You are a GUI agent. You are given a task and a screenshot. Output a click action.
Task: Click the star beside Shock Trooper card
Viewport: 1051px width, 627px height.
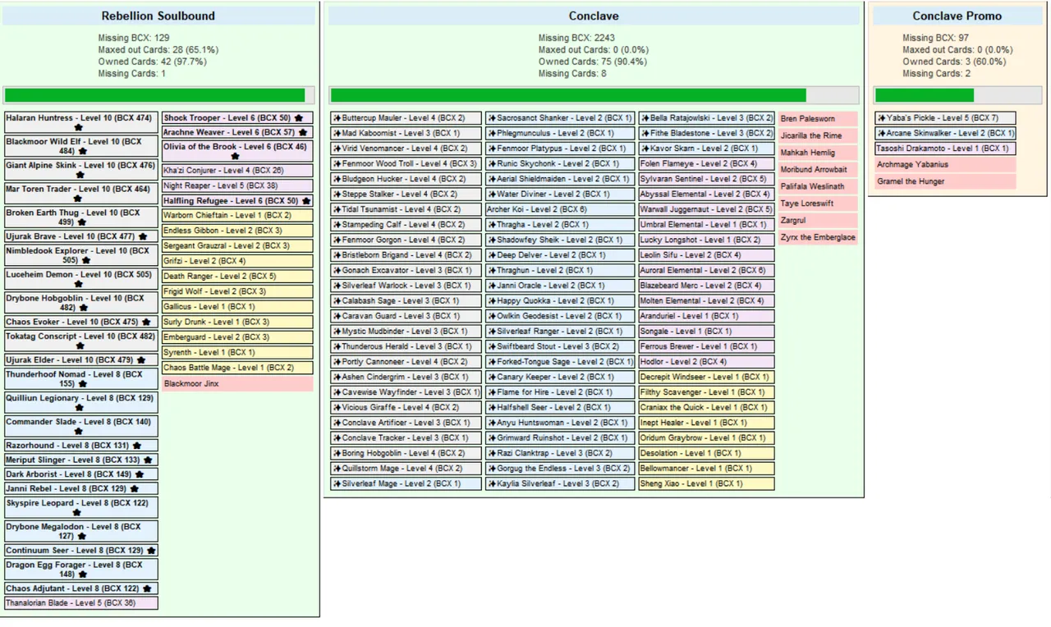pos(299,118)
